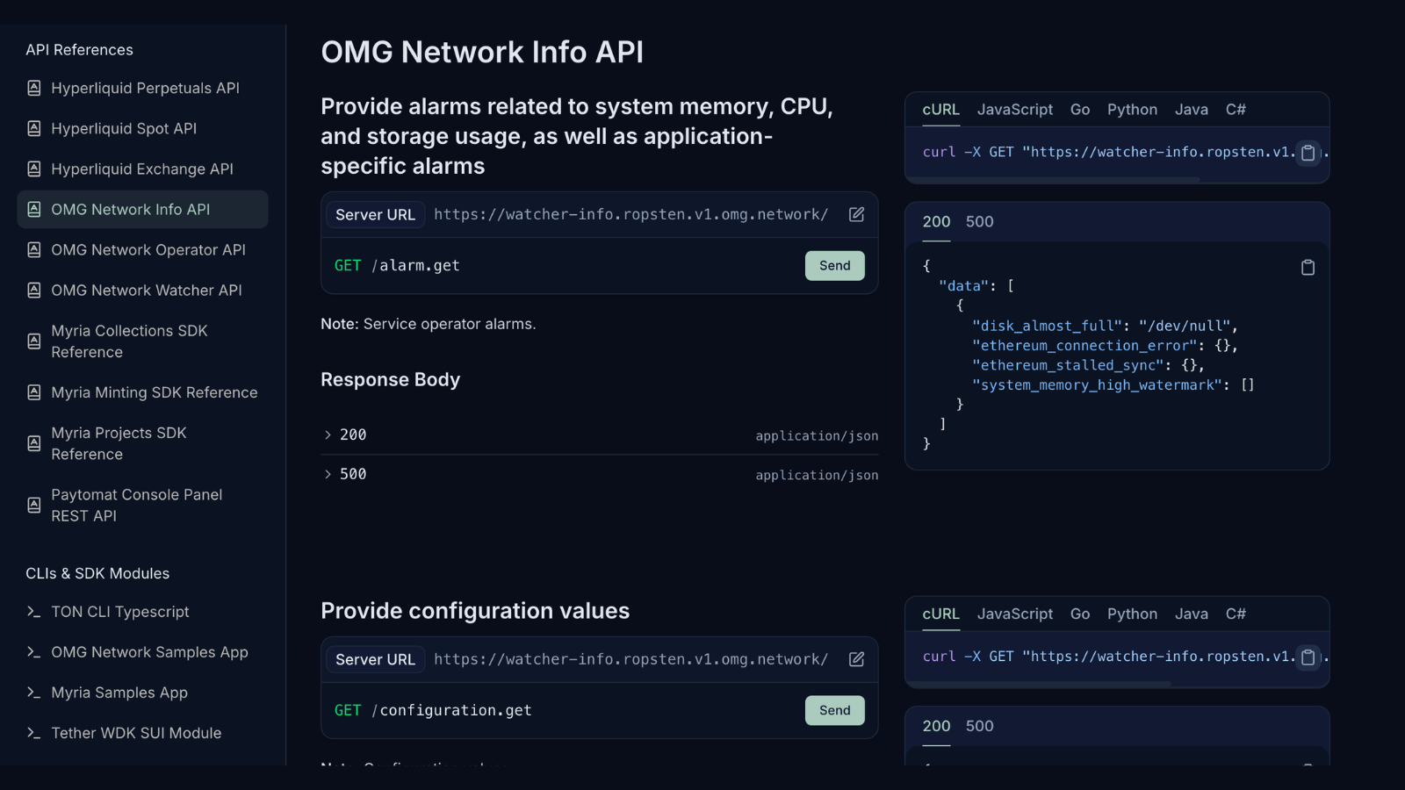This screenshot has height=790, width=1405.
Task: Click the 'Provide configuration values' heading
Action: tap(475, 611)
